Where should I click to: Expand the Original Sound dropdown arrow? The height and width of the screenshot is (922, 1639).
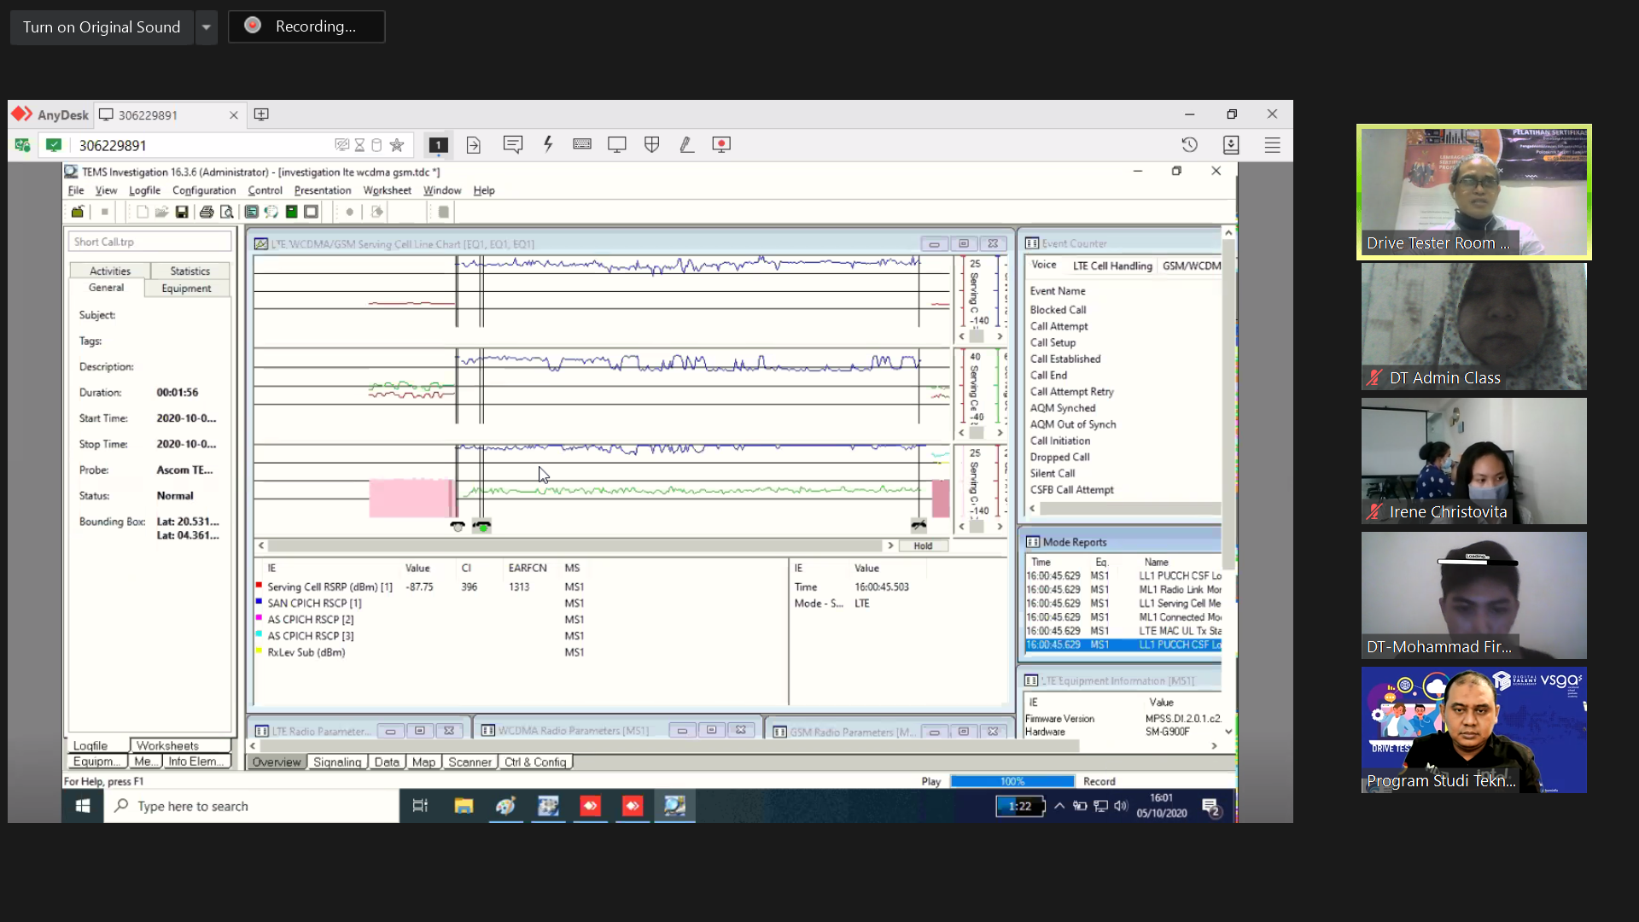click(x=206, y=26)
